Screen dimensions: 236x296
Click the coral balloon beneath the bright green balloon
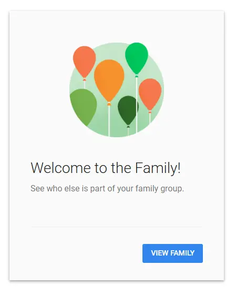(150, 95)
